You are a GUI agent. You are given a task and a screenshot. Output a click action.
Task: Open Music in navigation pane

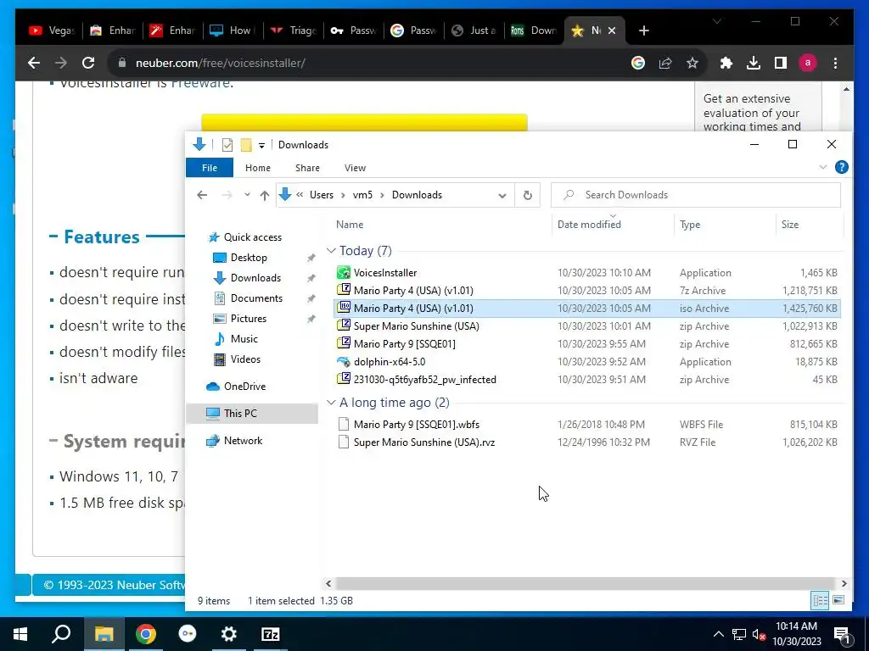coord(244,339)
